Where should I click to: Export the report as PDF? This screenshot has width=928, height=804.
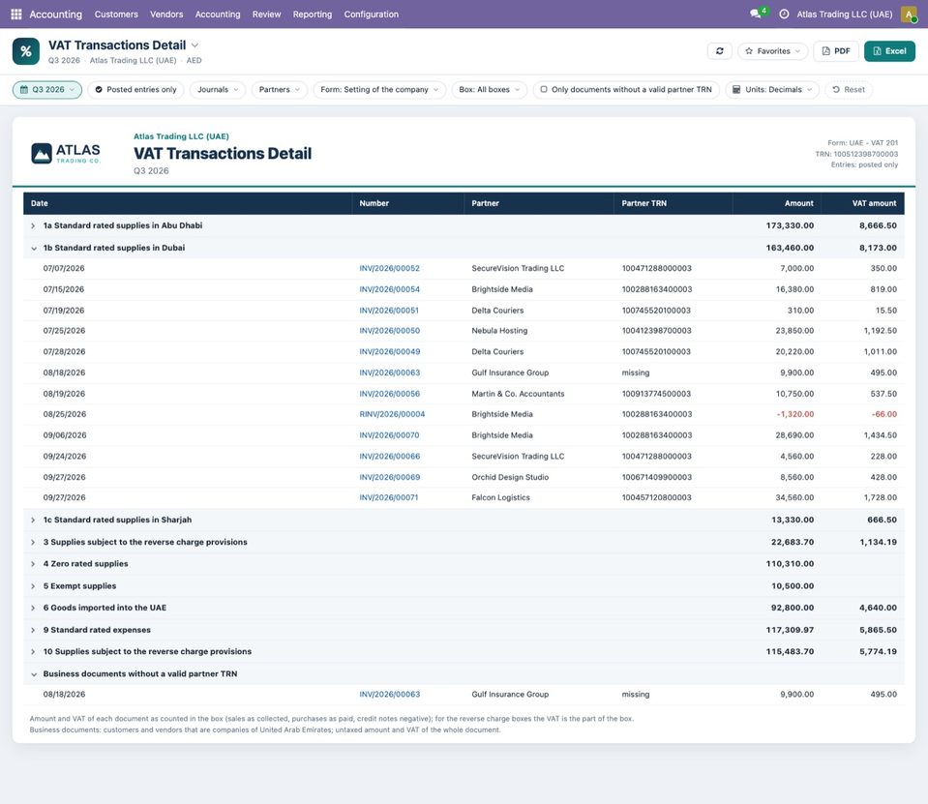[836, 51]
